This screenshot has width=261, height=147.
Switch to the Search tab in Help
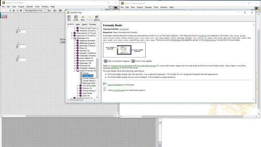point(84,24)
